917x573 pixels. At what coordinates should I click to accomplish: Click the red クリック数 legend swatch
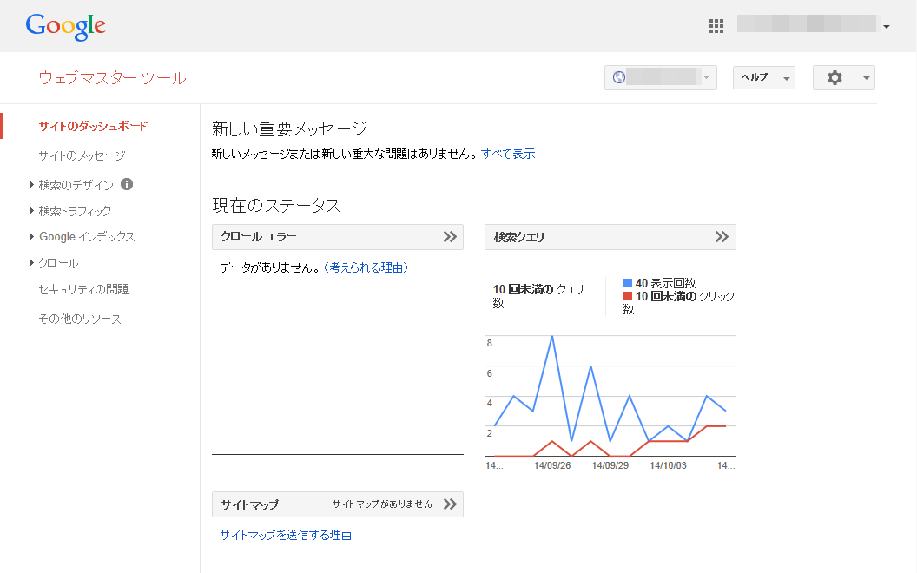(628, 296)
